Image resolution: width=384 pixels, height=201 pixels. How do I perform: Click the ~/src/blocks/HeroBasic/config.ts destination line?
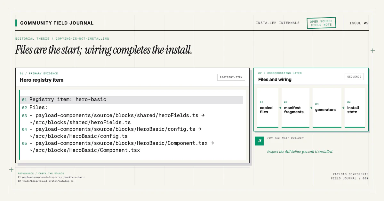tap(78, 136)
